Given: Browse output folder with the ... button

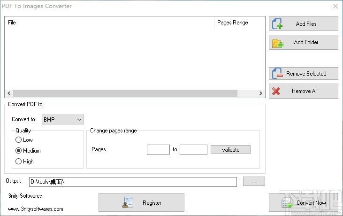Looking at the screenshot, I should pos(254,181).
